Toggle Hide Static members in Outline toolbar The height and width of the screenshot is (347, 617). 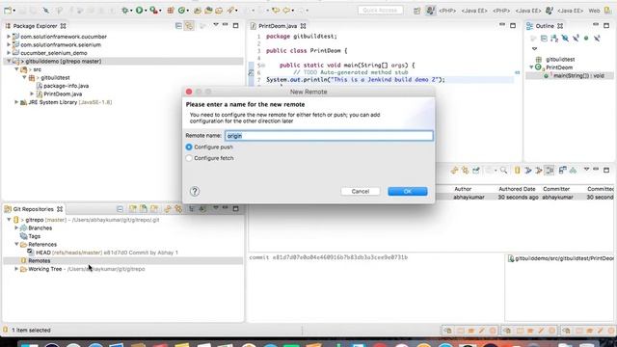tap(576, 39)
